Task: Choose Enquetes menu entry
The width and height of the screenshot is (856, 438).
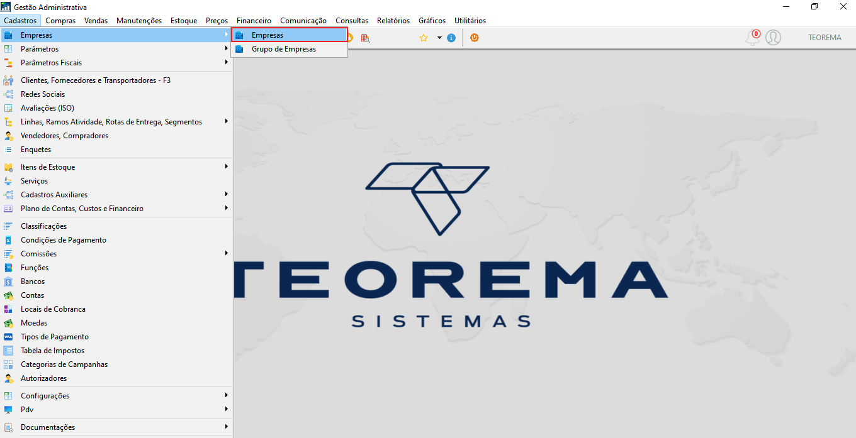Action: [x=116, y=150]
